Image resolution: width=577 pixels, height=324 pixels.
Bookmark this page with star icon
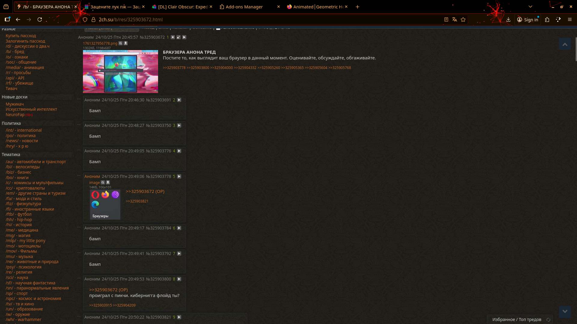[463, 19]
